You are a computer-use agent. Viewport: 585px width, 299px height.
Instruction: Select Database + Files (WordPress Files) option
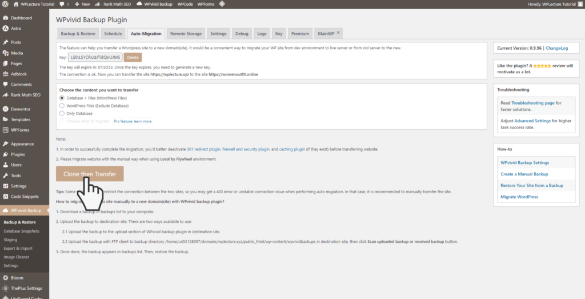point(62,98)
